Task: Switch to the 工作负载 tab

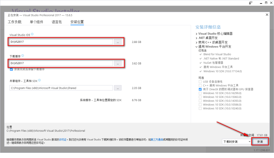Action: 14,22
